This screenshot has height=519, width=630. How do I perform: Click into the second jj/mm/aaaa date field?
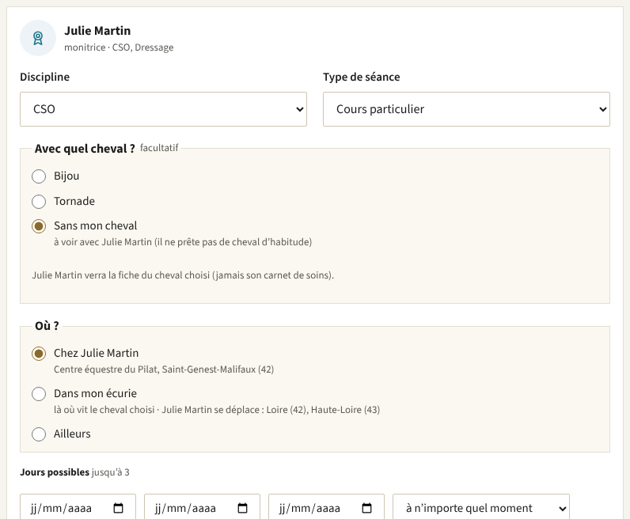click(x=202, y=508)
